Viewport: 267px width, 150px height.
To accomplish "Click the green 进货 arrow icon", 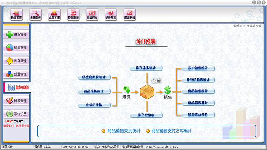I will [x=127, y=90].
